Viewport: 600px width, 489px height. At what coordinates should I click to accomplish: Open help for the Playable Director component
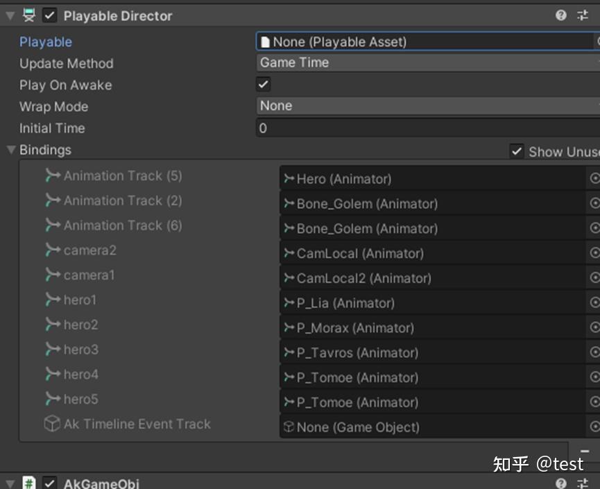coord(560,15)
